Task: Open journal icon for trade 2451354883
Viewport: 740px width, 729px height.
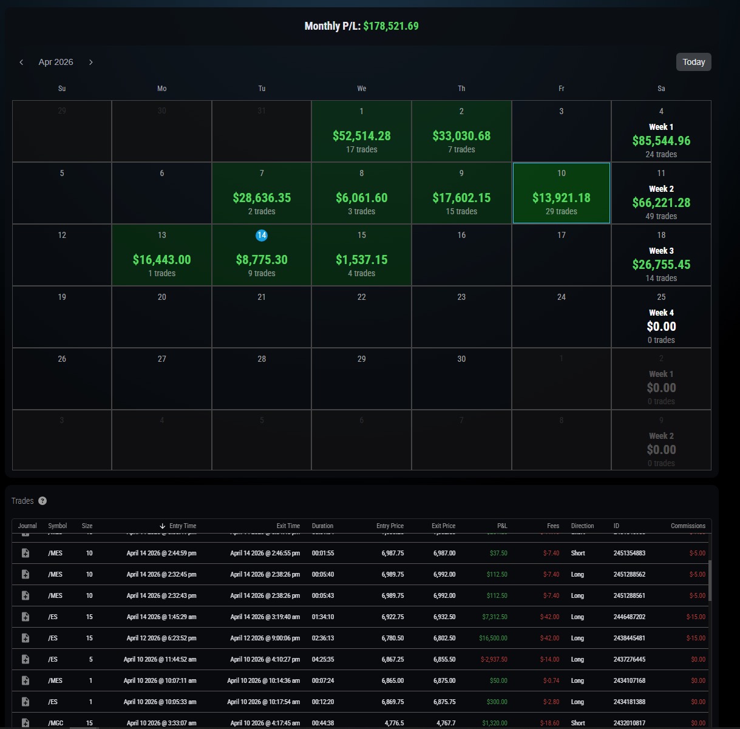Action: [25, 553]
